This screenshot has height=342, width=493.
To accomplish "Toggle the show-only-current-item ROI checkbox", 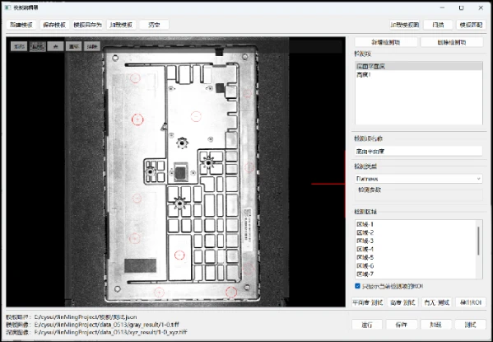I will tap(357, 286).
